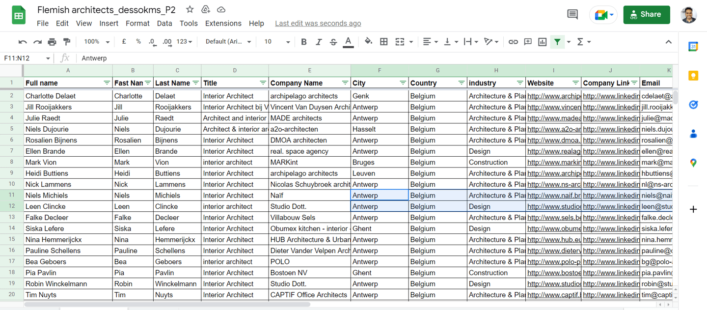Image resolution: width=707 pixels, height=310 pixels.
Task: Open zoom level 100% dropdown
Action: 97,42
